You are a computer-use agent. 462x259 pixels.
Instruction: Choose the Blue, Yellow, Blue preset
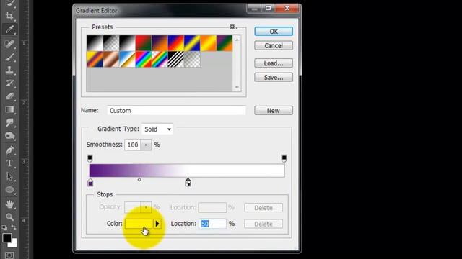[192, 43]
